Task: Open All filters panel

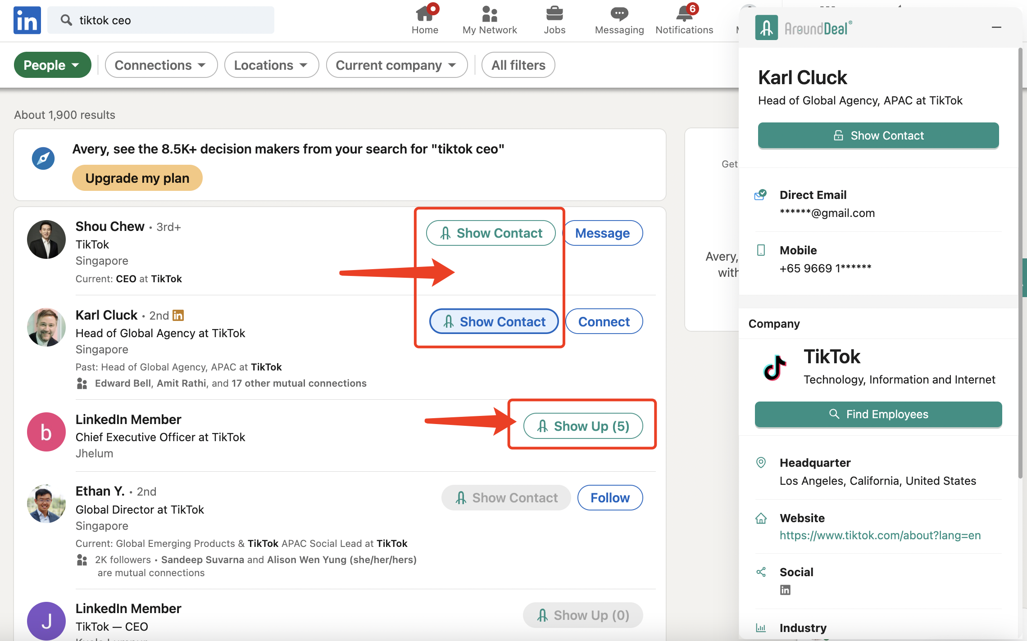Action: (518, 65)
